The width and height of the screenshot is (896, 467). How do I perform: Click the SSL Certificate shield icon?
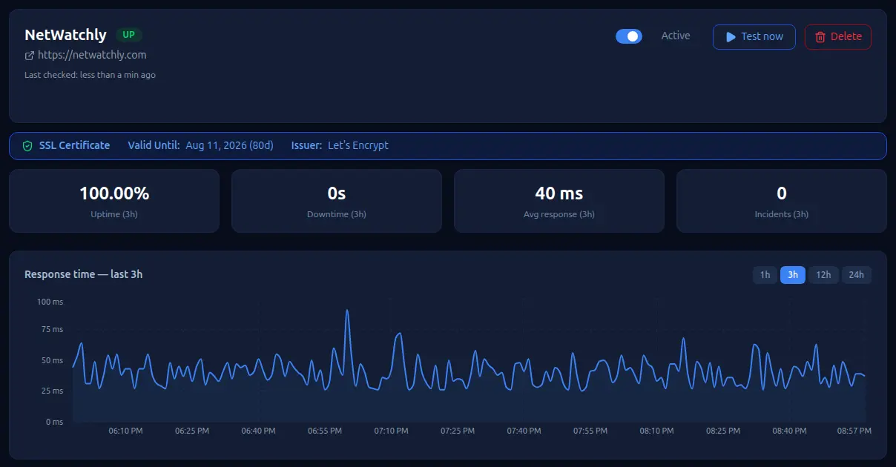27,146
